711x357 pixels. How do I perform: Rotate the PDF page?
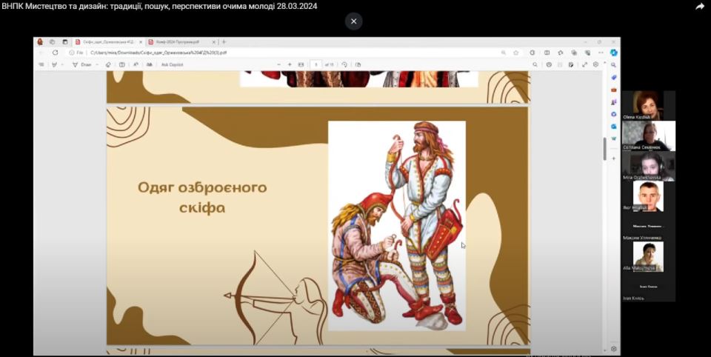click(x=344, y=64)
